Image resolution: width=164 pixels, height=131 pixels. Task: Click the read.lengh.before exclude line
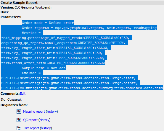coord(70,83)
